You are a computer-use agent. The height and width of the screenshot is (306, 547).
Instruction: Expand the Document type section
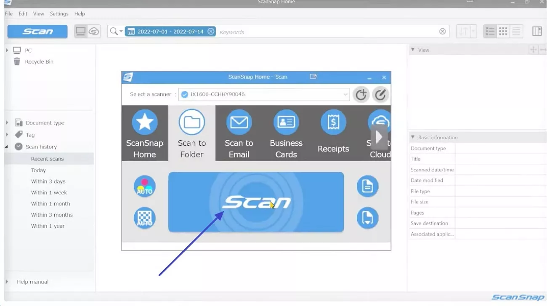pyautogui.click(x=7, y=122)
